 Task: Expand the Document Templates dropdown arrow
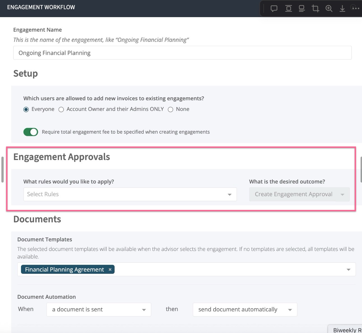[x=349, y=270]
